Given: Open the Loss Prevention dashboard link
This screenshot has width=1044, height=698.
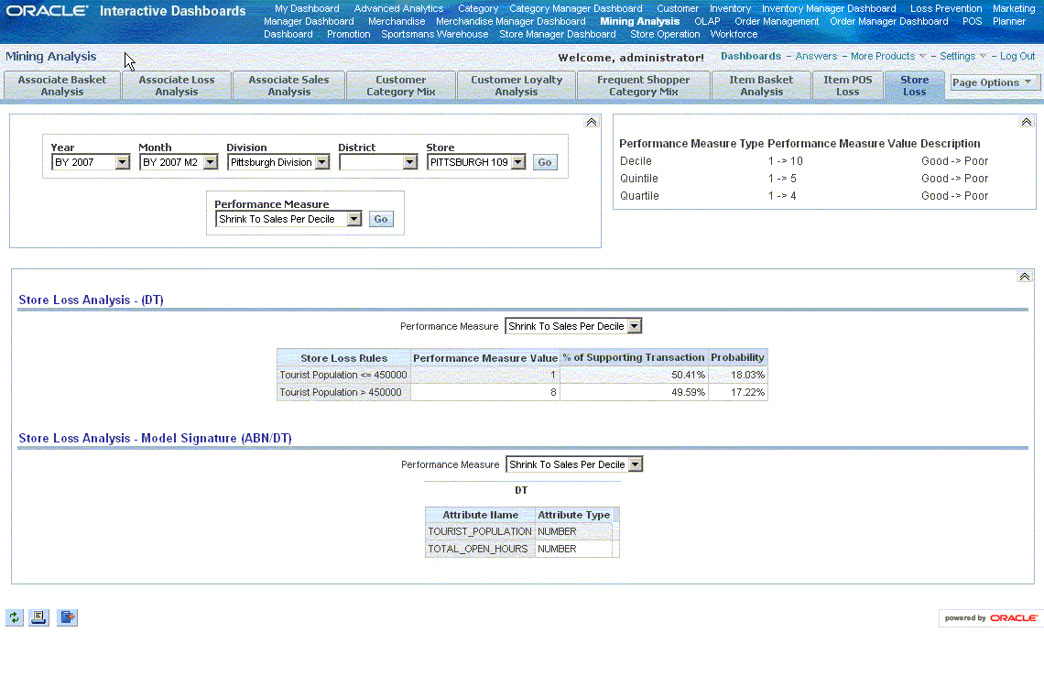Looking at the screenshot, I should coord(946,8).
